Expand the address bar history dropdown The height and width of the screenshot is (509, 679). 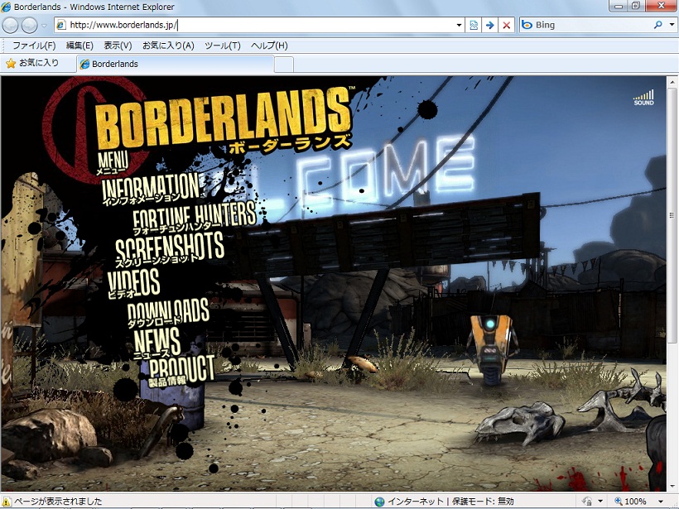[459, 25]
